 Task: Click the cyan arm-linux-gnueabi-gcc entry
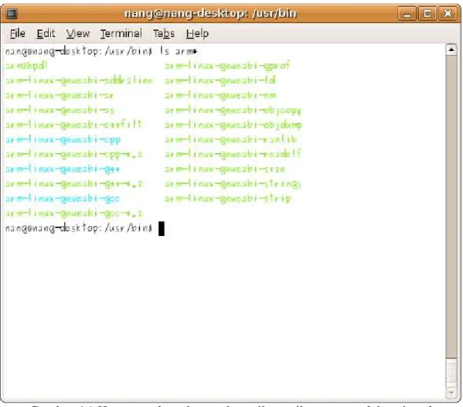(63, 199)
